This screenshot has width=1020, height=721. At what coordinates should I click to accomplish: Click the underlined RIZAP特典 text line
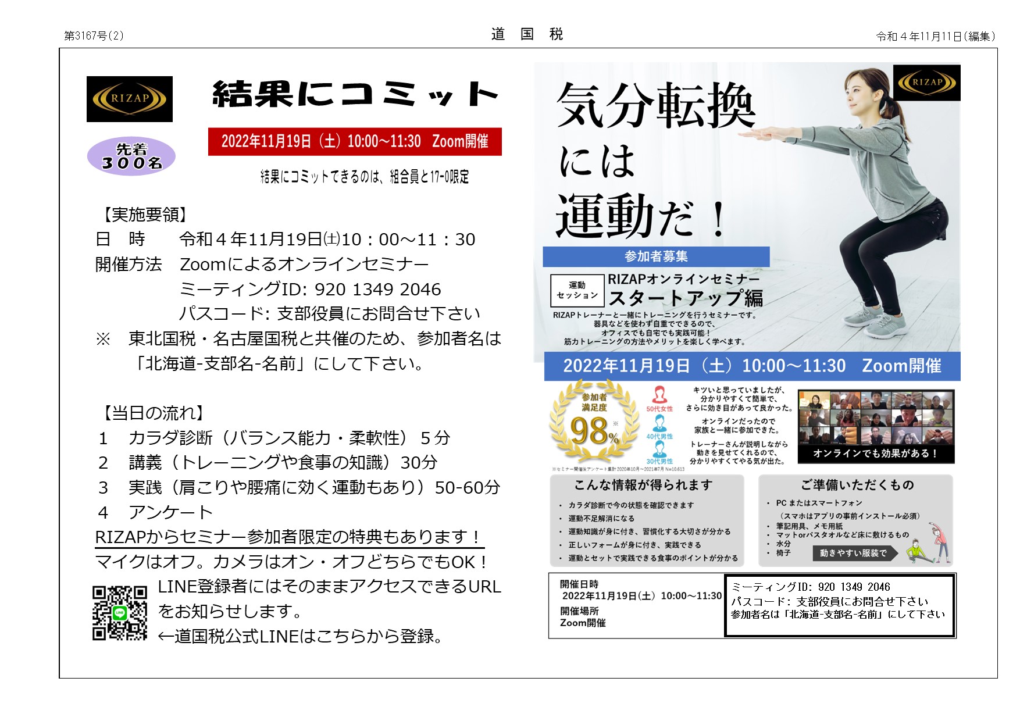289,537
